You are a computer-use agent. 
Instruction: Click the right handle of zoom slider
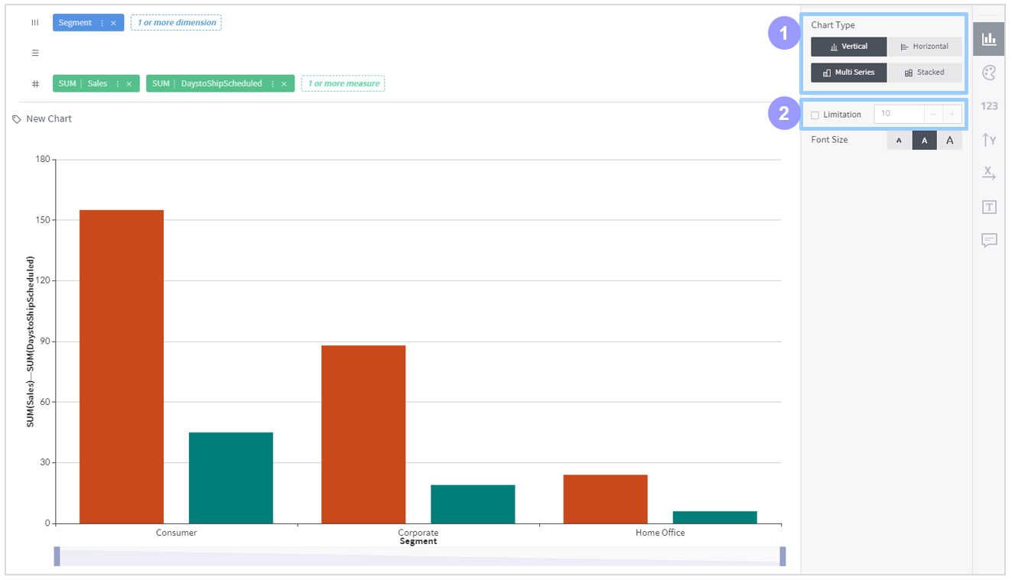(x=783, y=556)
